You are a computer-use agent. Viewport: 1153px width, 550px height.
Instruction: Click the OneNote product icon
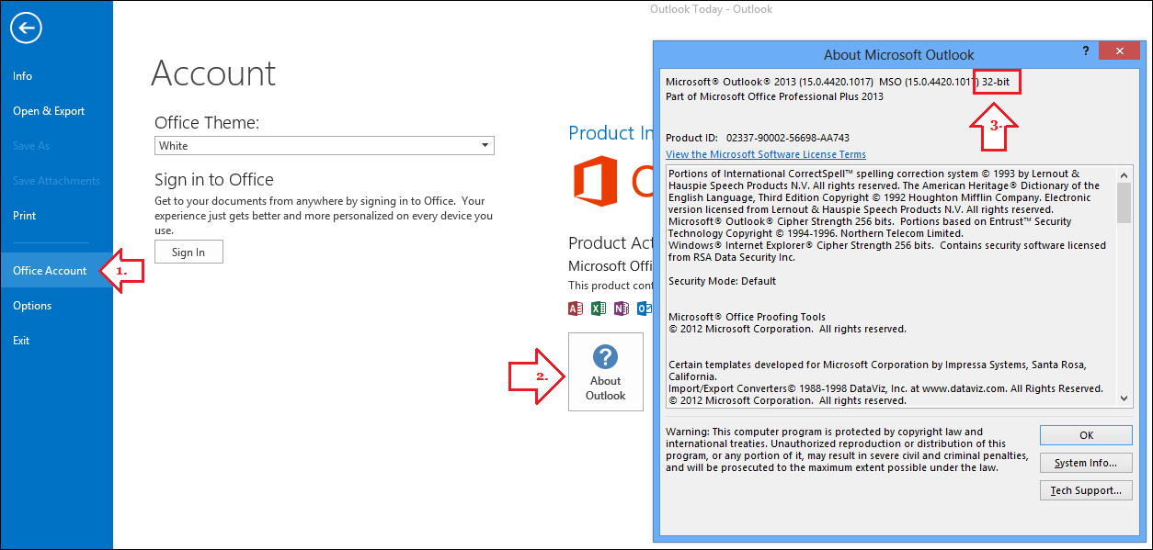point(622,308)
